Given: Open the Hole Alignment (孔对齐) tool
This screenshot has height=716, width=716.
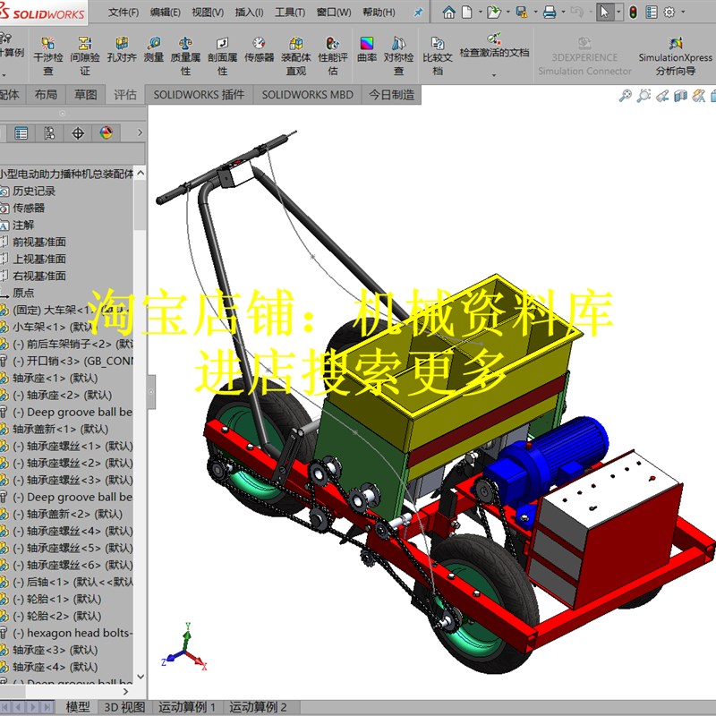Looking at the screenshot, I should pyautogui.click(x=122, y=50).
